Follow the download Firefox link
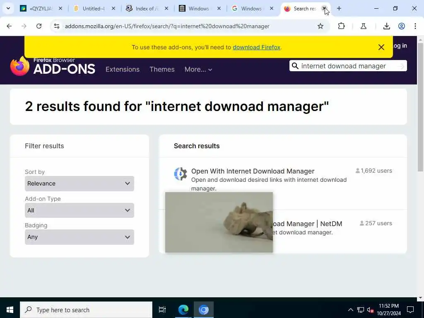The image size is (424, 318). [256, 47]
